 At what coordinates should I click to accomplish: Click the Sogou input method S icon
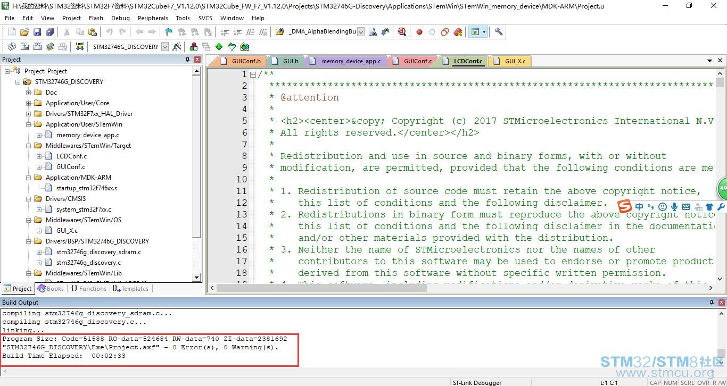[625, 206]
